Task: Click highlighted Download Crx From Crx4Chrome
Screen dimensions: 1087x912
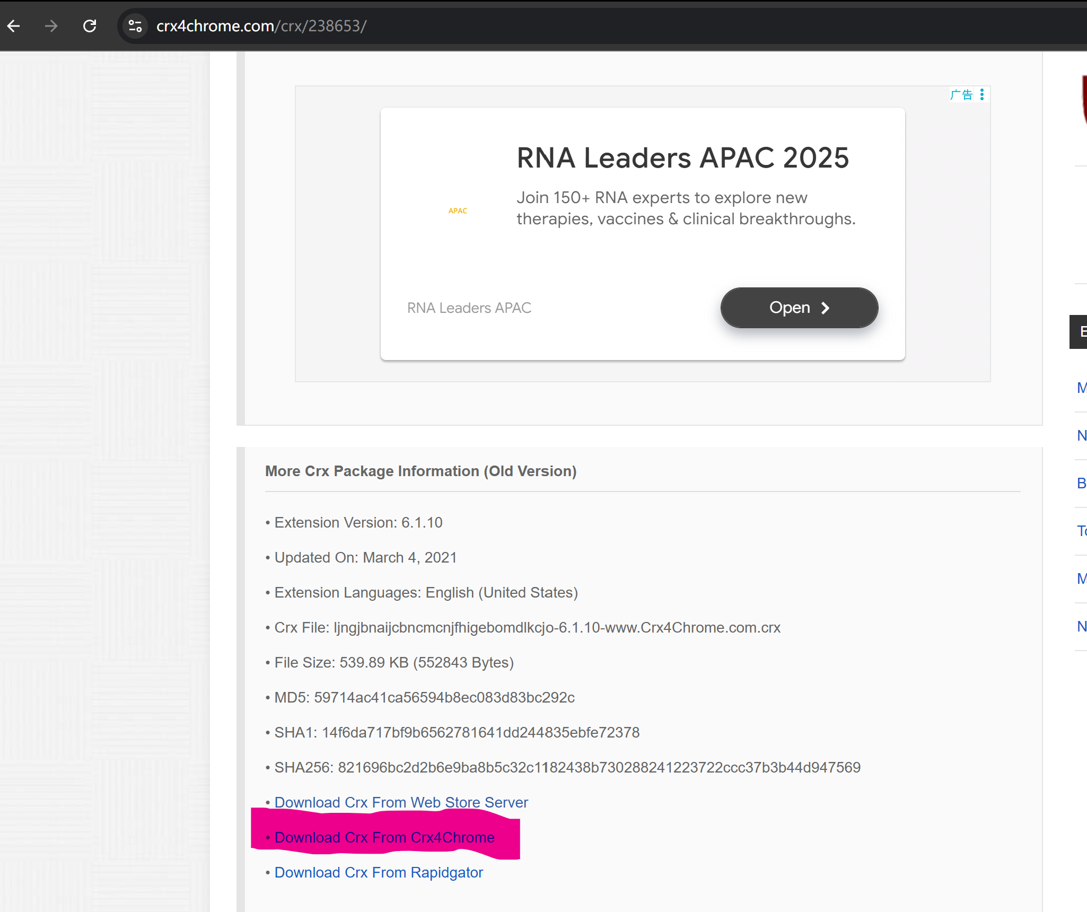Action: click(x=384, y=837)
